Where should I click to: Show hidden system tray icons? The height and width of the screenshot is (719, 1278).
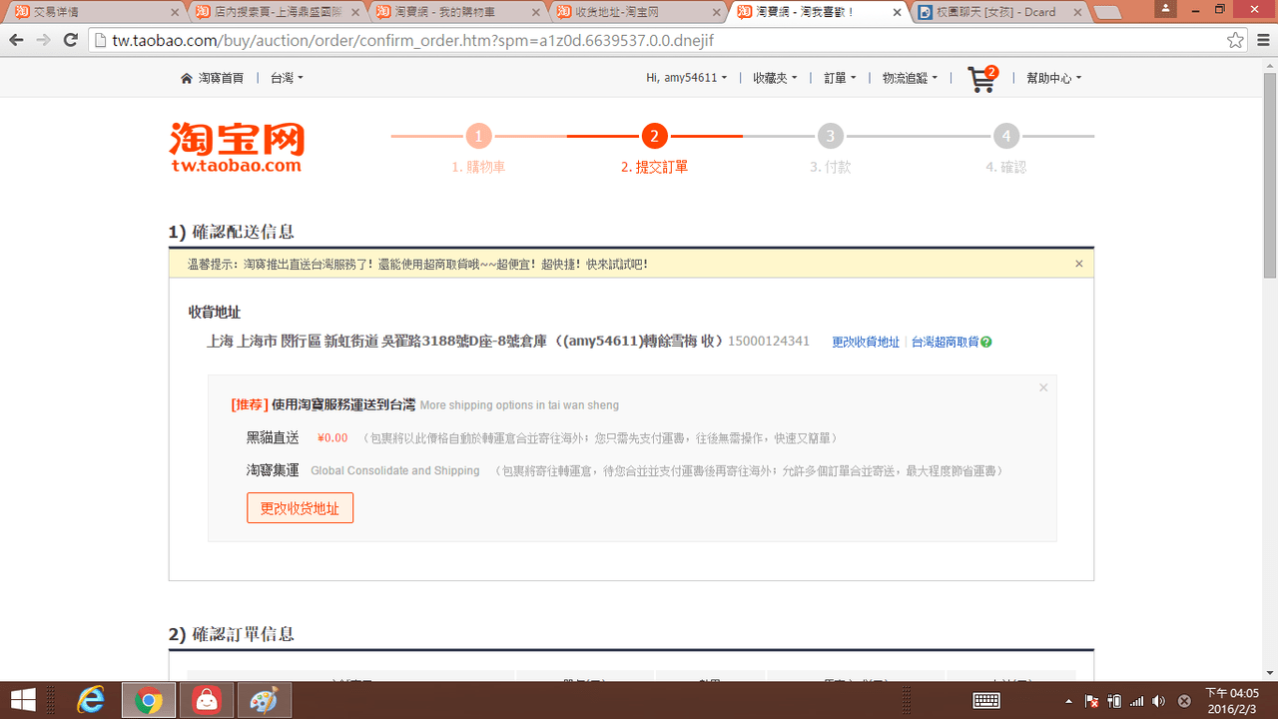pyautogui.click(x=1069, y=701)
